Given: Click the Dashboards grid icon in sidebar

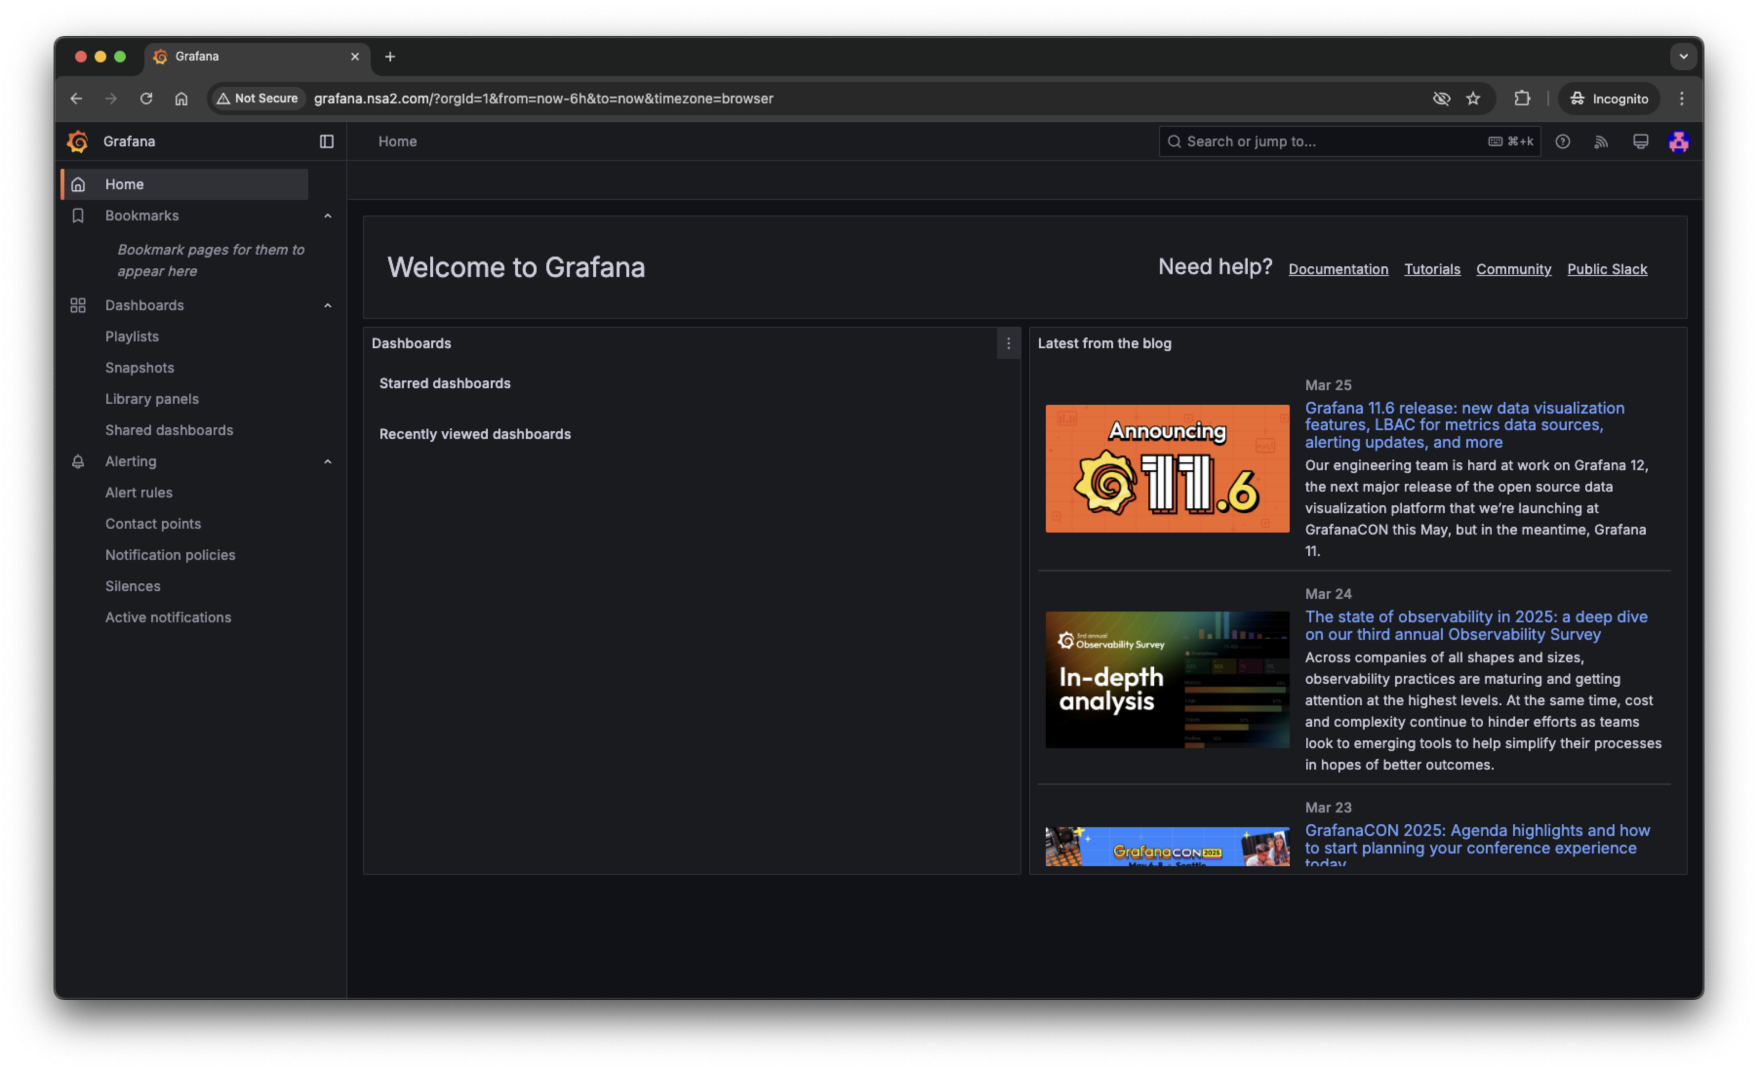Looking at the screenshot, I should point(79,305).
